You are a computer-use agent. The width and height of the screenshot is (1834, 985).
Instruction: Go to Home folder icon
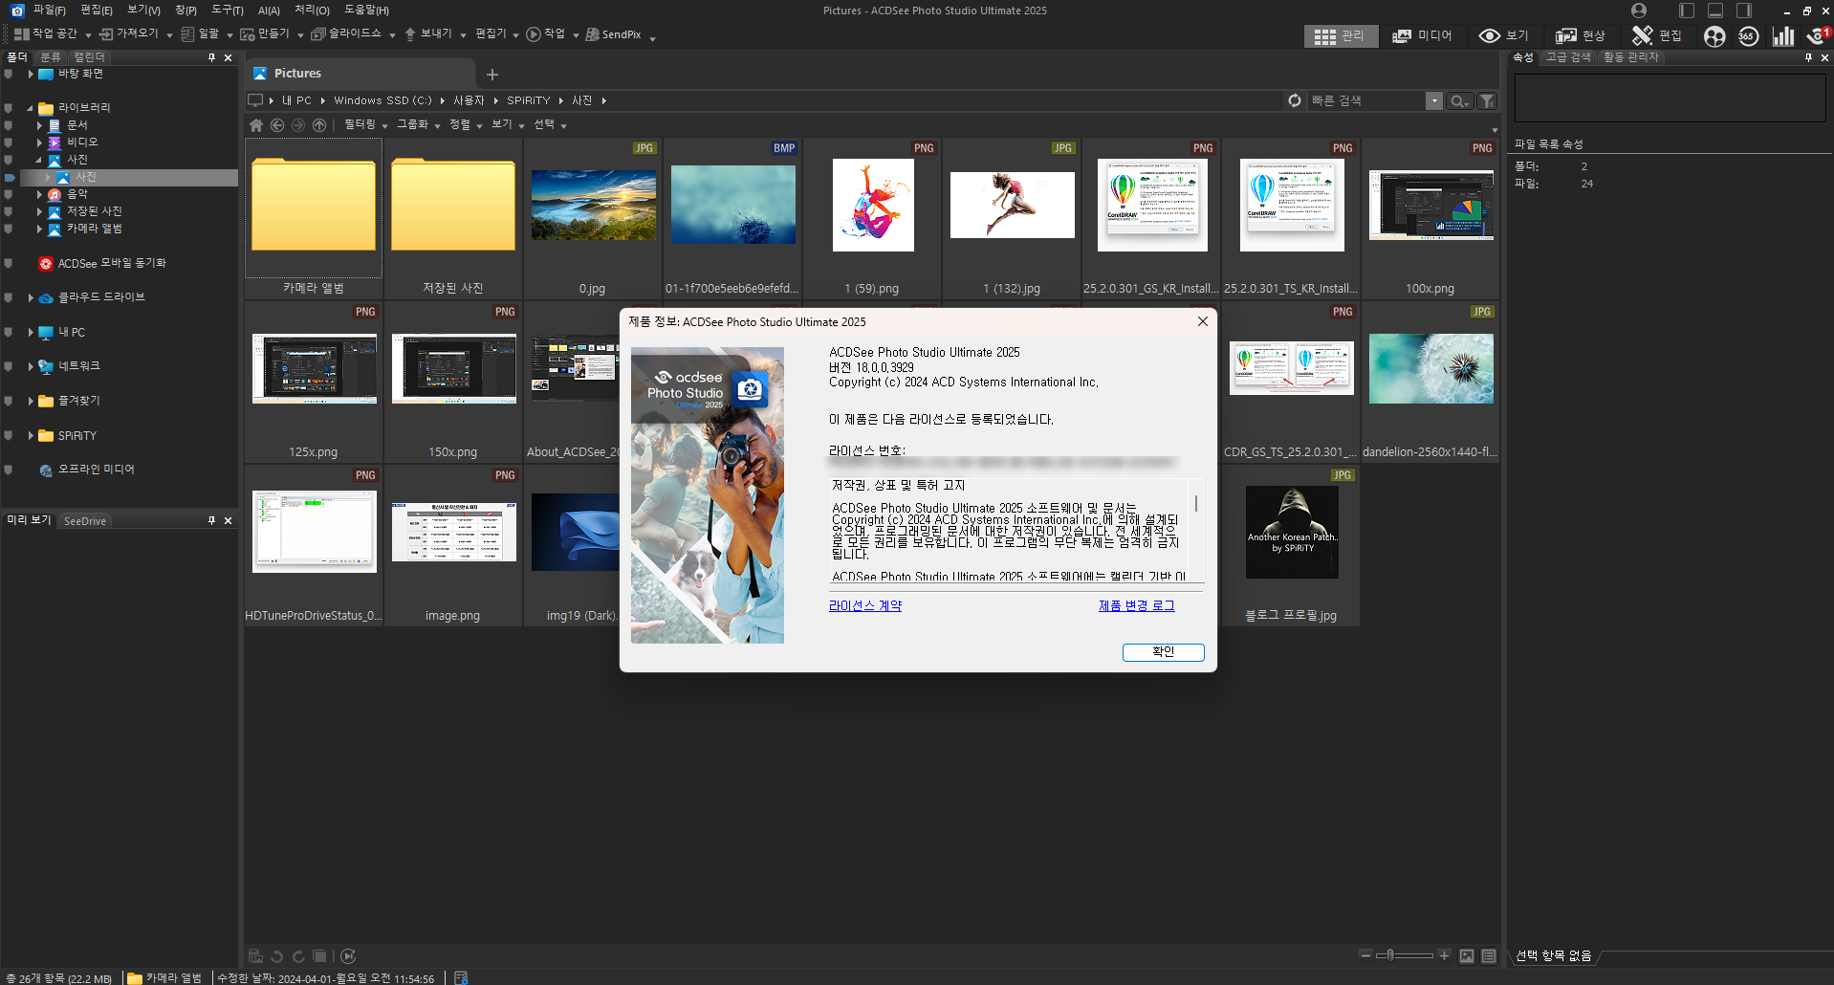(256, 125)
